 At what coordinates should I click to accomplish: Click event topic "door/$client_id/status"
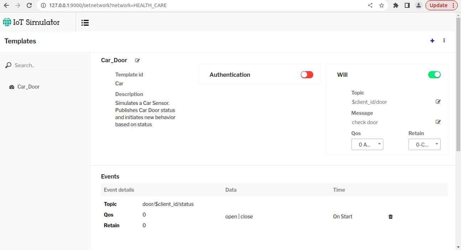168,204
